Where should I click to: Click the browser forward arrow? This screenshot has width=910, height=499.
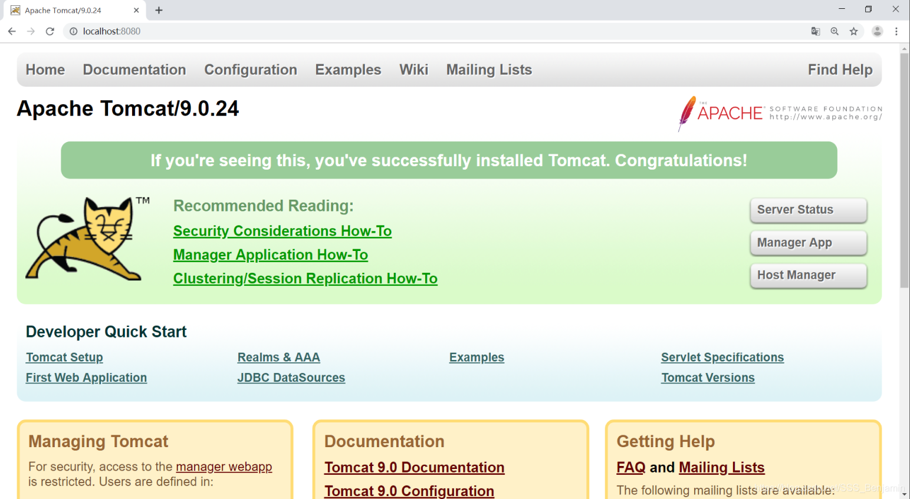[x=31, y=31]
